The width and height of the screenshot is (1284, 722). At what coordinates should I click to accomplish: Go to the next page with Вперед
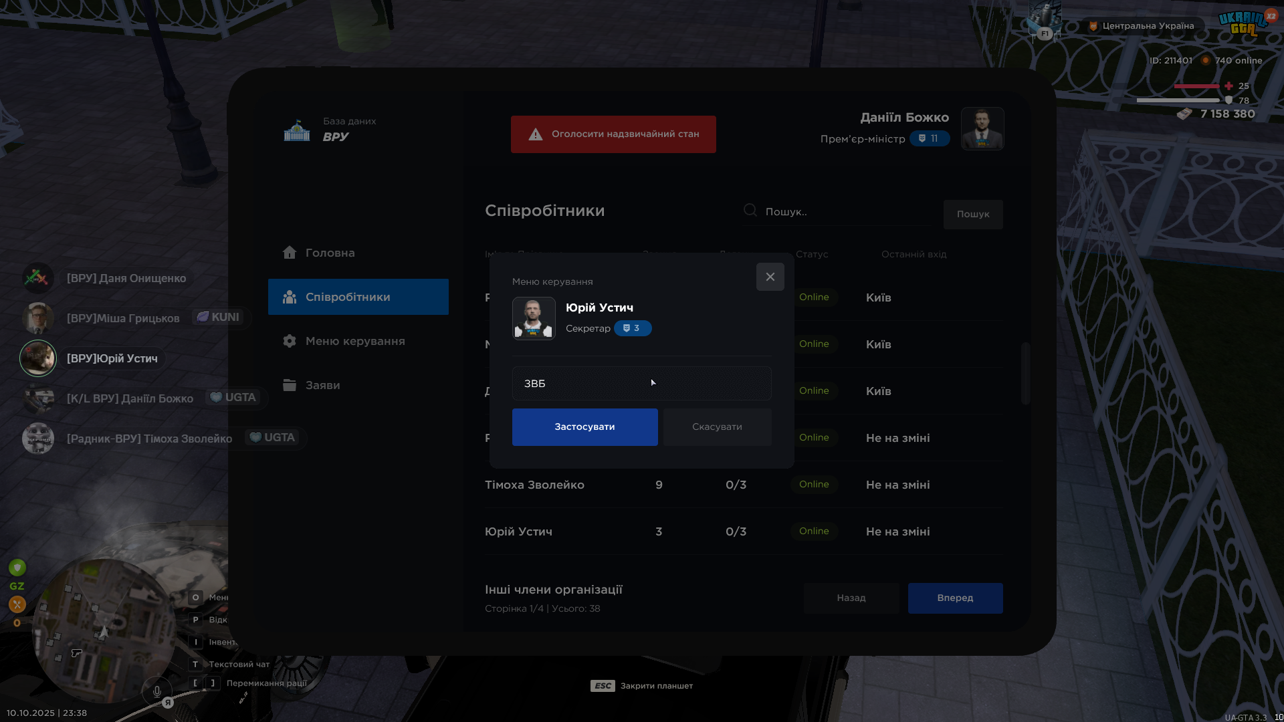[955, 598]
